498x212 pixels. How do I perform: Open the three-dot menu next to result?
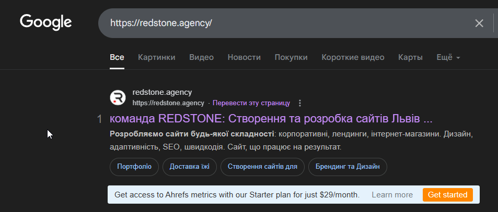coord(300,103)
